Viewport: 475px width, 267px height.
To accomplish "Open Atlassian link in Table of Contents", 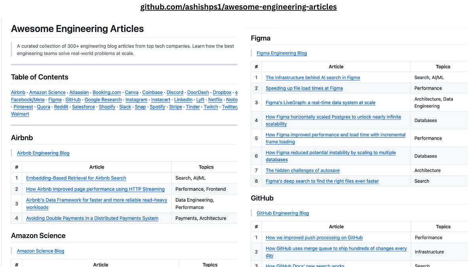I will pyautogui.click(x=79, y=93).
